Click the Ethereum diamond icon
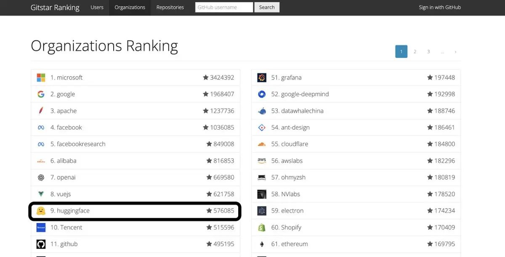This screenshot has height=257, width=505. click(x=262, y=244)
